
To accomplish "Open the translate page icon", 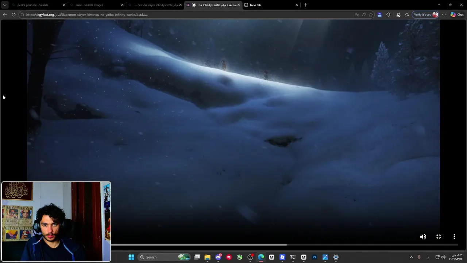I will (357, 15).
